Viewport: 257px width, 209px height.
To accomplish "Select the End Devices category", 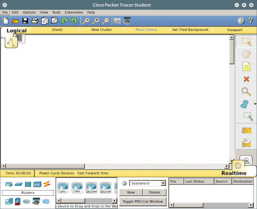I will click(9, 201).
